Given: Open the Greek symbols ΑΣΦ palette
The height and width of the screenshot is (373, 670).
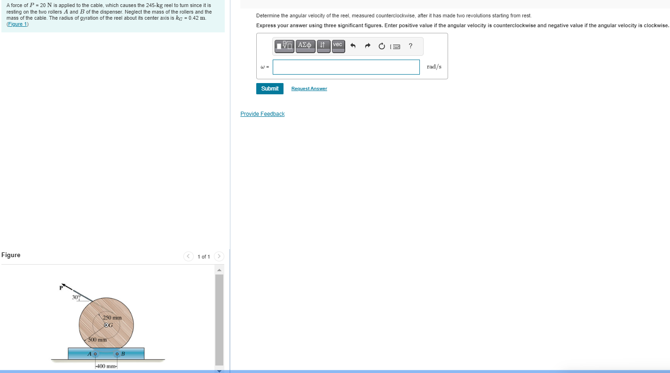Looking at the screenshot, I should click(305, 46).
